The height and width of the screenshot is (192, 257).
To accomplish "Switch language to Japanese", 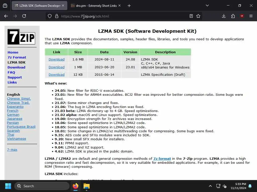I will [x=15, y=119].
